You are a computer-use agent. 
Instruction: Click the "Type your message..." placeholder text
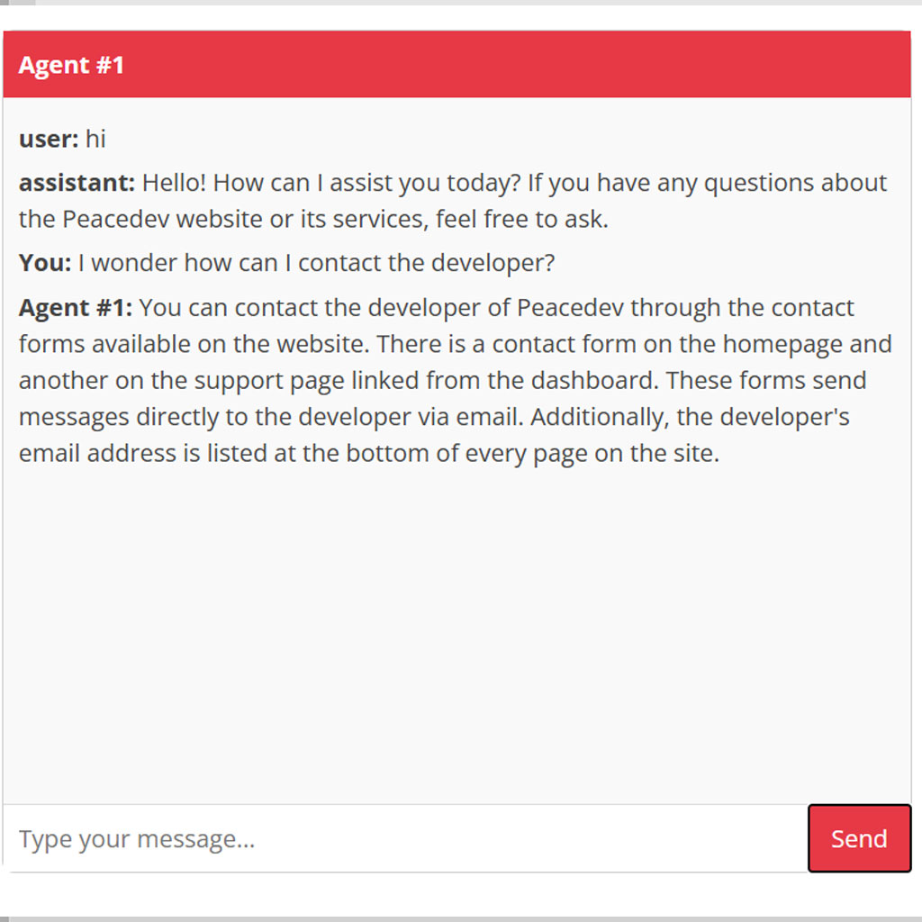click(137, 838)
